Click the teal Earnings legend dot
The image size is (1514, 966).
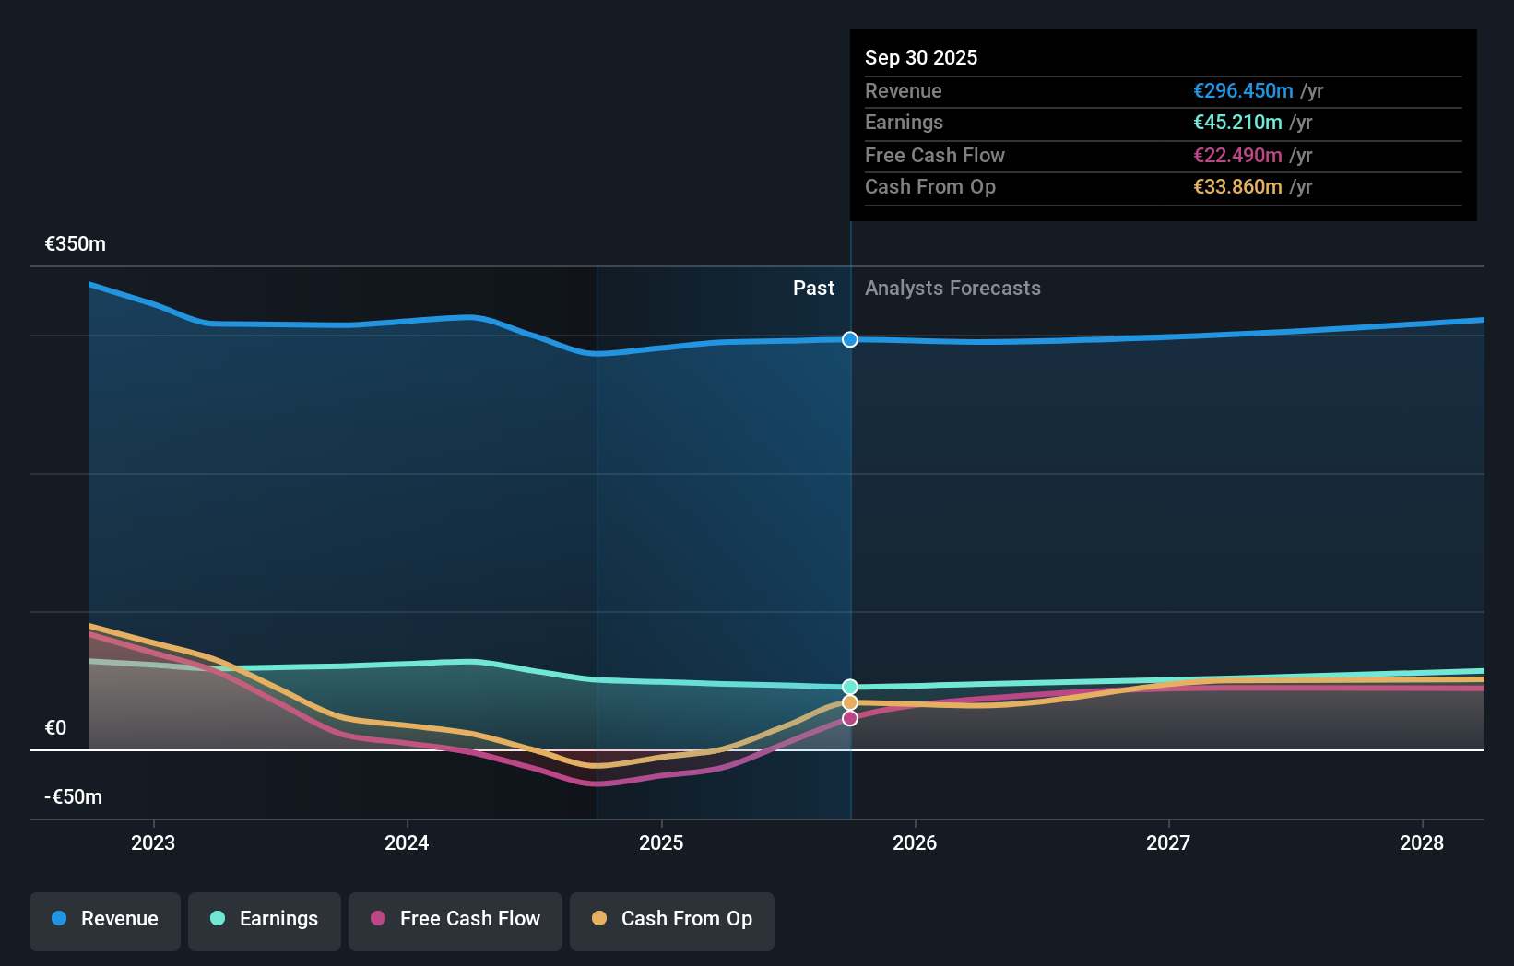[216, 919]
